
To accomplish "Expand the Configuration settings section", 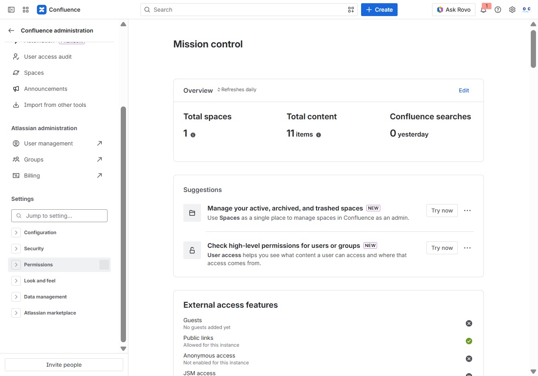I will tap(16, 233).
